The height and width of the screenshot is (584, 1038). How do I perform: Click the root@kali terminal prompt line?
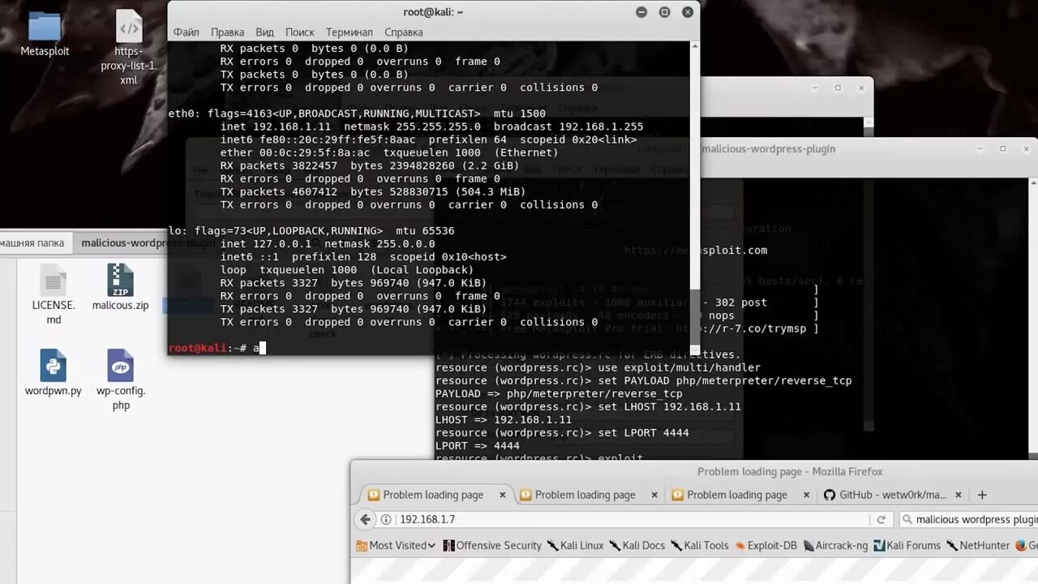pos(217,348)
